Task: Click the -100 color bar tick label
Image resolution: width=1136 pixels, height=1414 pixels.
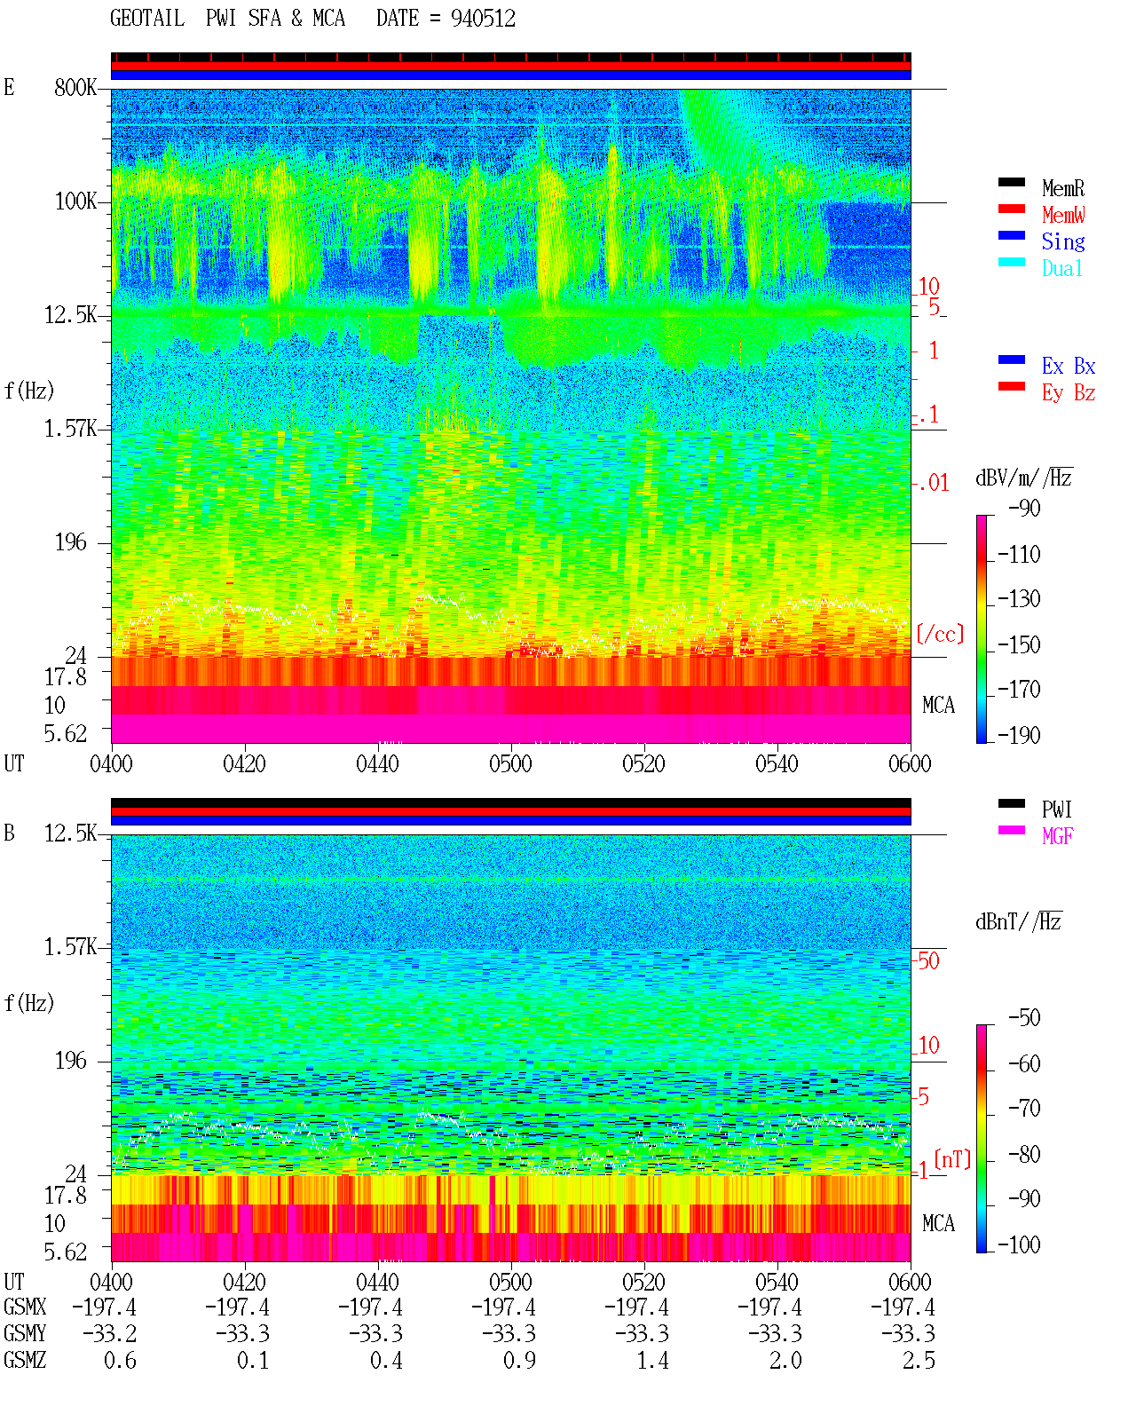Action: tap(1019, 1244)
